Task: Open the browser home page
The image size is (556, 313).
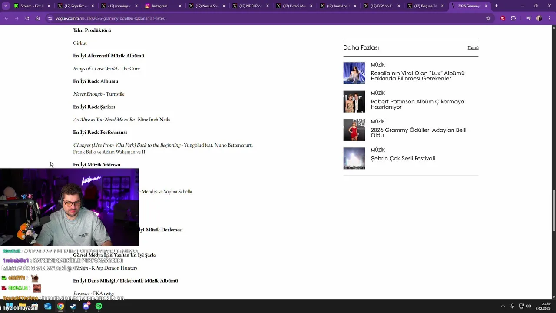Action: [x=37, y=18]
